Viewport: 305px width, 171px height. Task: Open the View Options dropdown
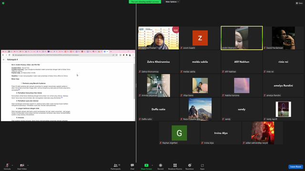click(x=172, y=2)
